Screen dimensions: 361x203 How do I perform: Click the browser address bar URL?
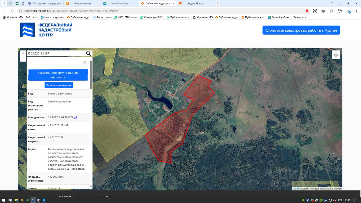(x=71, y=11)
